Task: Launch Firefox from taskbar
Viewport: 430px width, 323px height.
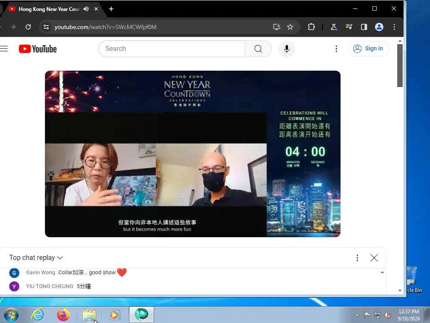Action: pyautogui.click(x=63, y=315)
